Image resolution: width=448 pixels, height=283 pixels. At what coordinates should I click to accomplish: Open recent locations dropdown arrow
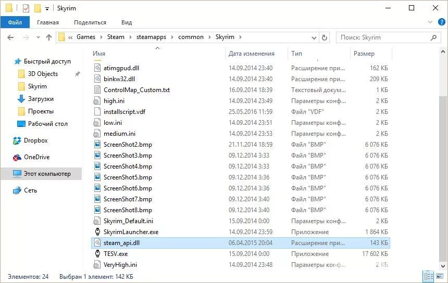click(38, 37)
